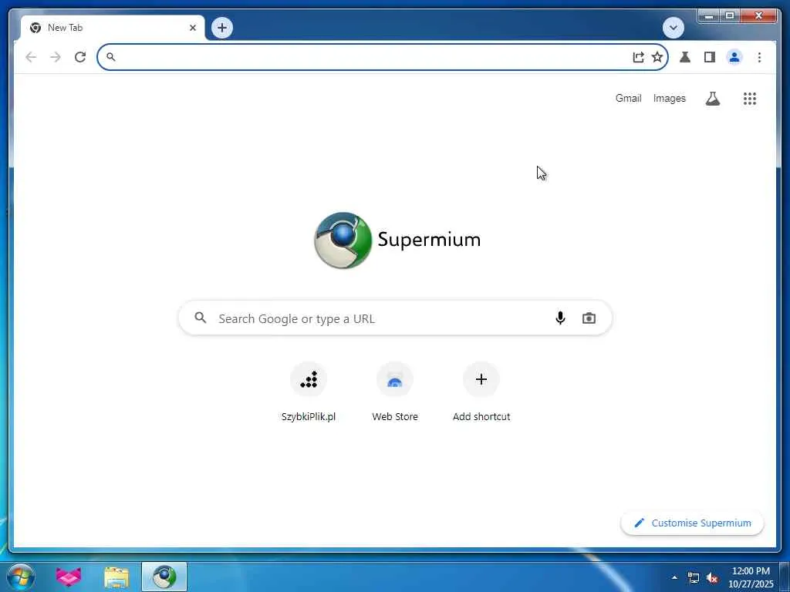Screen dimensions: 790x592
Task: Toggle the side panel button
Action: point(710,57)
